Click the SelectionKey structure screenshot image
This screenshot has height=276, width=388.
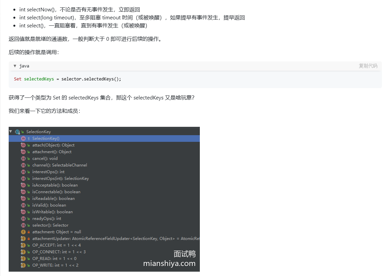pyautogui.click(x=104, y=199)
